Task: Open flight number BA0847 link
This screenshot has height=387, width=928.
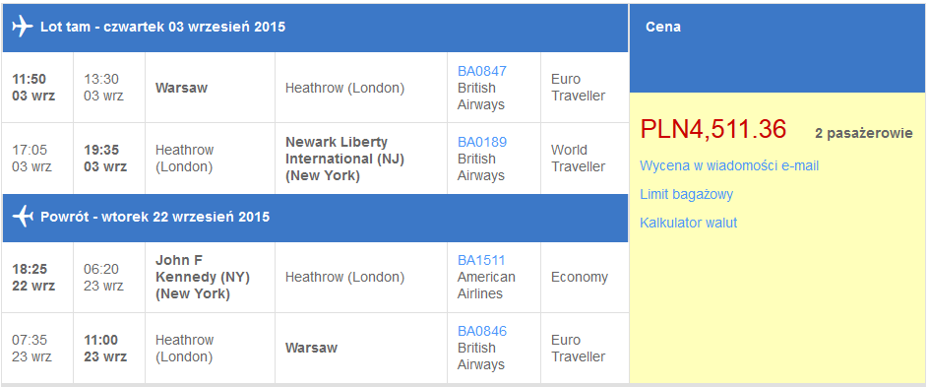Action: coord(482,71)
